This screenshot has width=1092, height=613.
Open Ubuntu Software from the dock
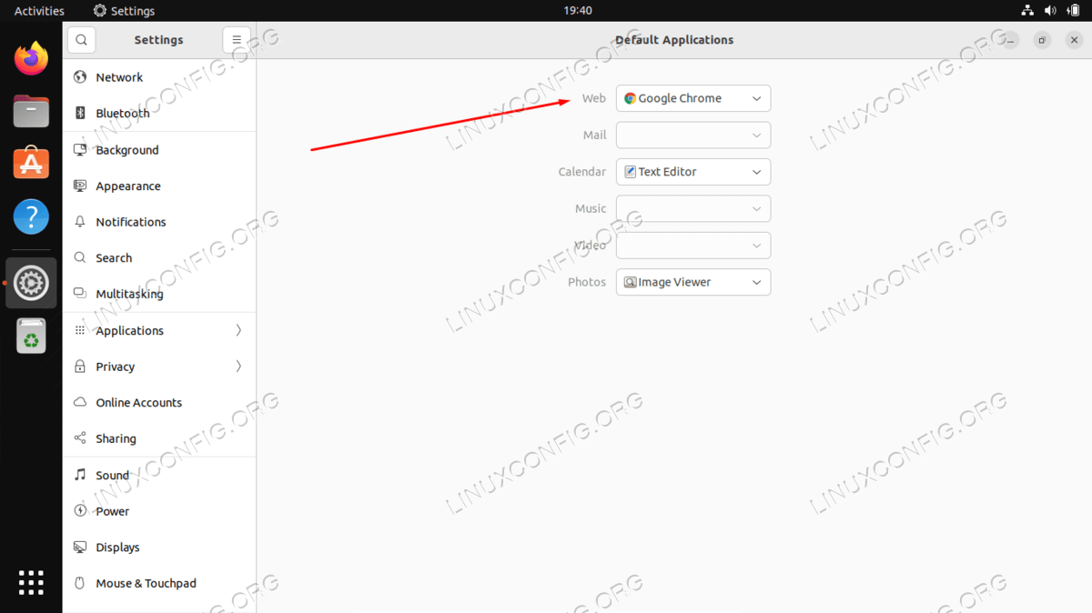tap(31, 165)
